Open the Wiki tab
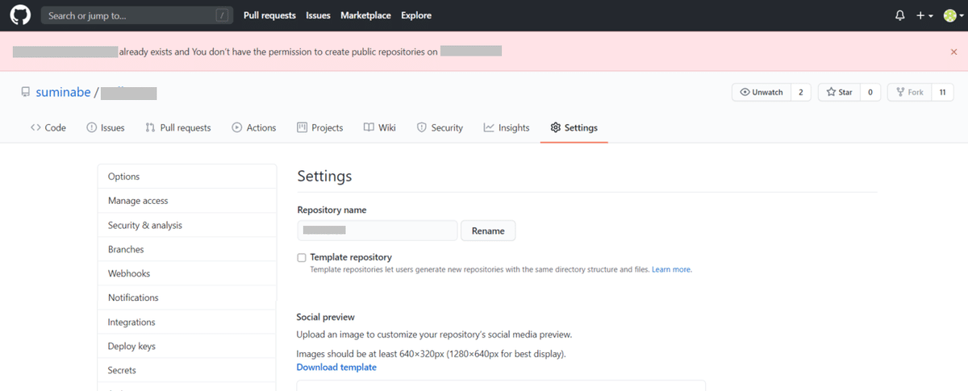Screen dimensions: 968x391 click(380, 127)
